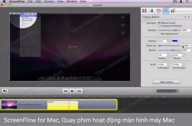This screenshot has height=126, width=192.
Task: Open the Audio Properties speaker icon
Action: [151, 11]
